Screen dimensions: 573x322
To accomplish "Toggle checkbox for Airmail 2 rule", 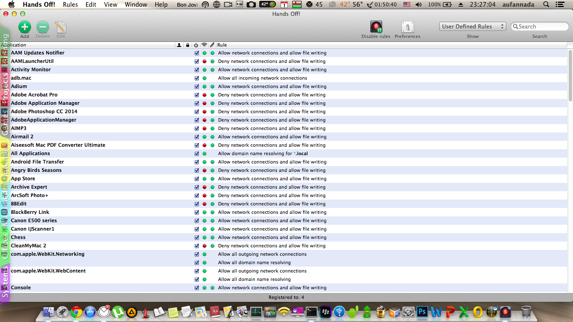I will click(197, 137).
